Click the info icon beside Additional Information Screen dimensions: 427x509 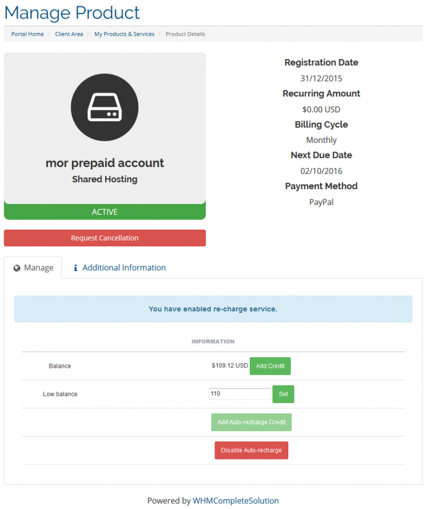coord(75,268)
